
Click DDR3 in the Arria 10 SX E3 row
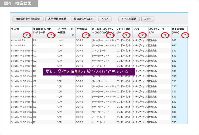point(79,40)
